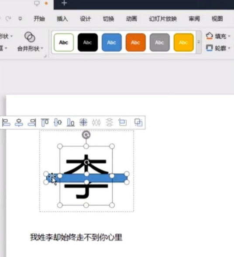Viewport: 234px width, 257px height.
Task: Click the Distribute Vertically icon
Action: 110,123
